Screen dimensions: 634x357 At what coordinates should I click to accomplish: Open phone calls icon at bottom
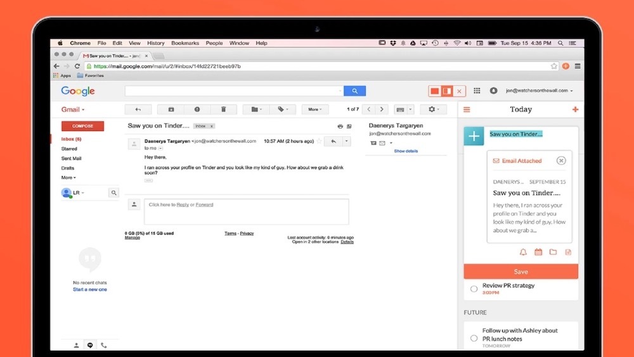point(104,345)
